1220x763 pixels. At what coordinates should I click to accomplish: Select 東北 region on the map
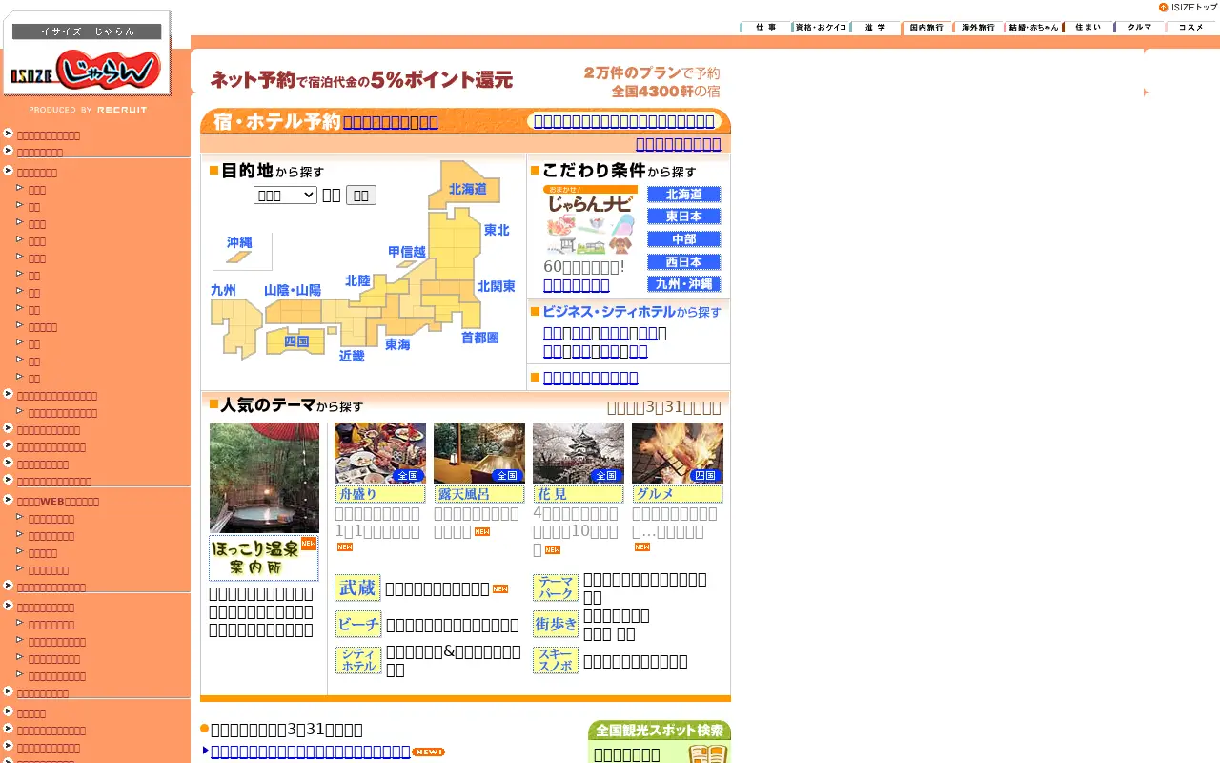497,230
